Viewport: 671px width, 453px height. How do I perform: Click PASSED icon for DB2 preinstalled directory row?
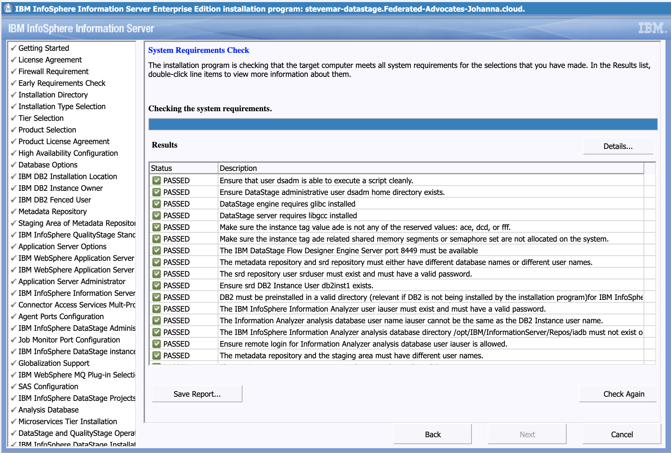pos(157,297)
